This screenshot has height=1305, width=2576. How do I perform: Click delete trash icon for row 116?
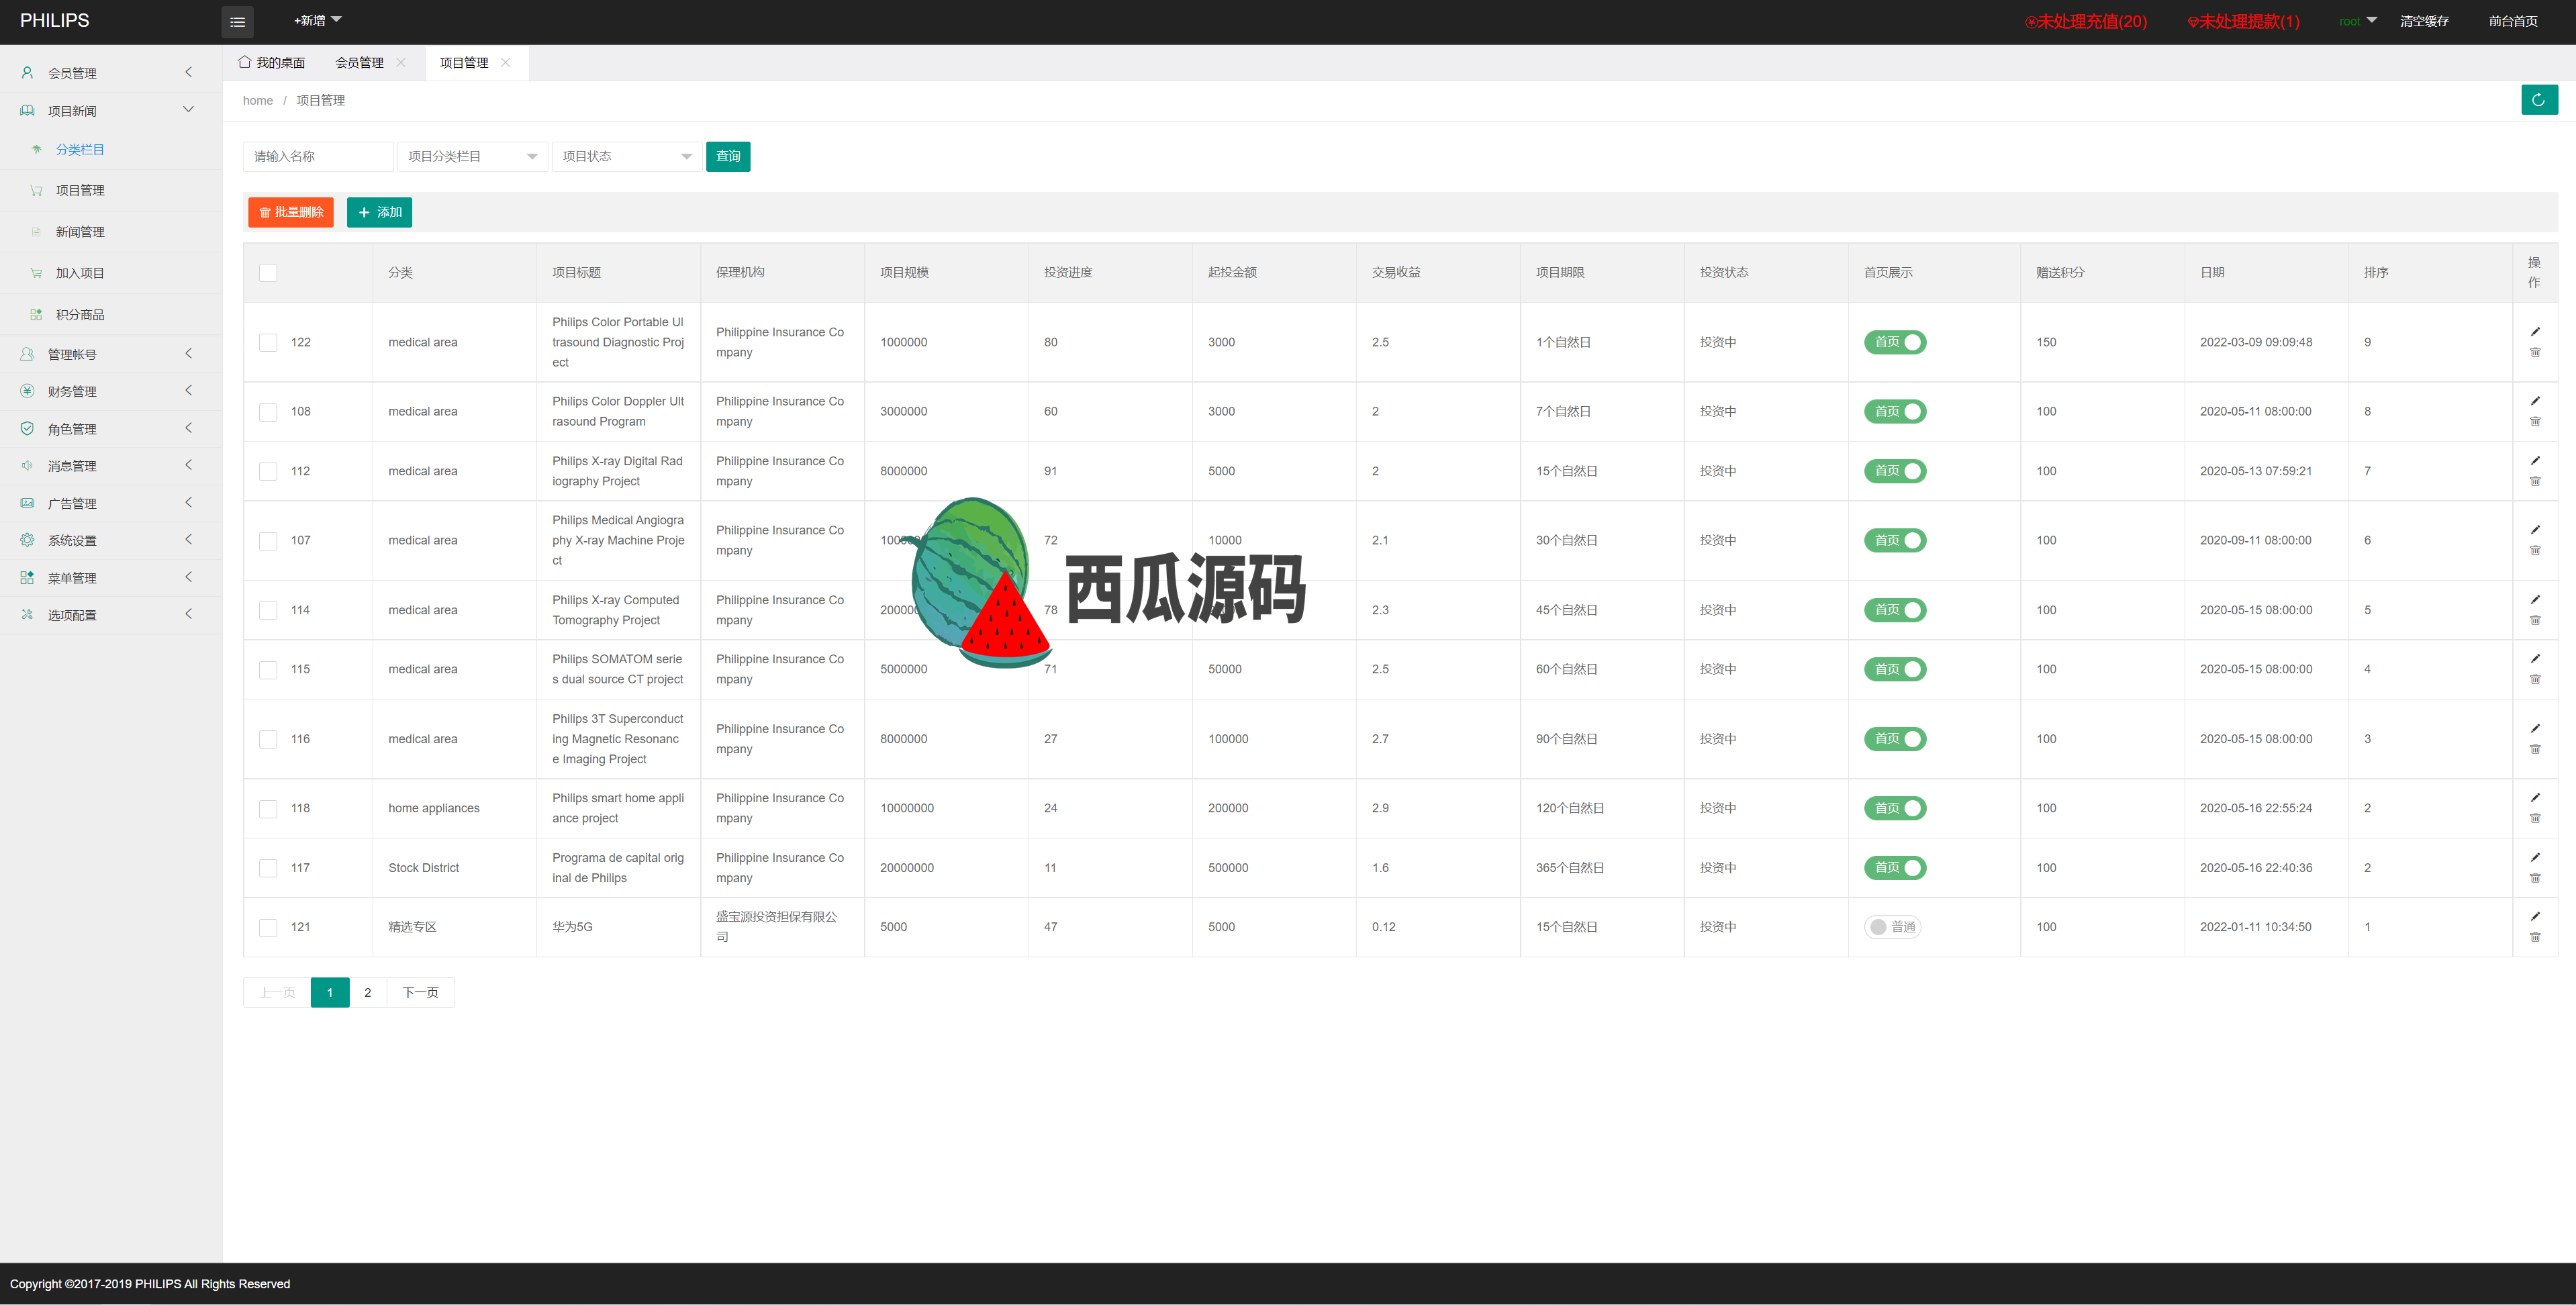(x=2535, y=749)
